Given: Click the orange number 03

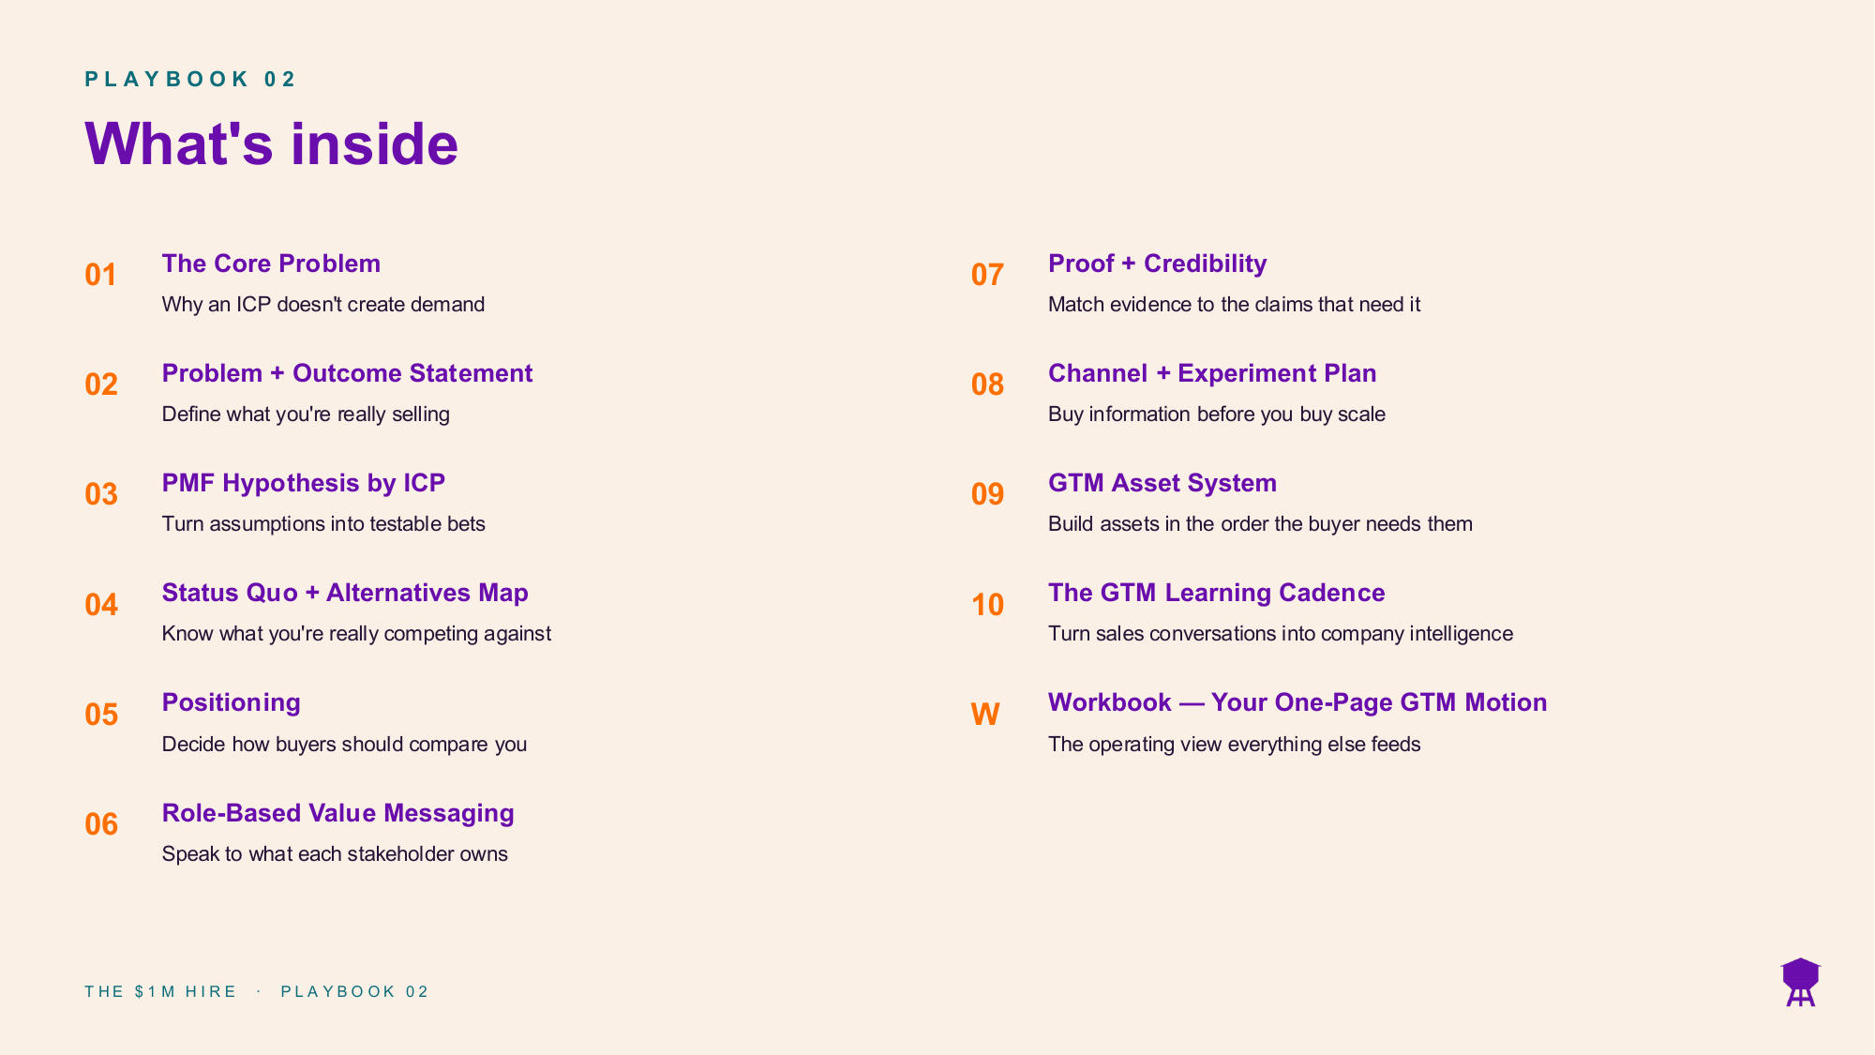Looking at the screenshot, I should pyautogui.click(x=101, y=494).
